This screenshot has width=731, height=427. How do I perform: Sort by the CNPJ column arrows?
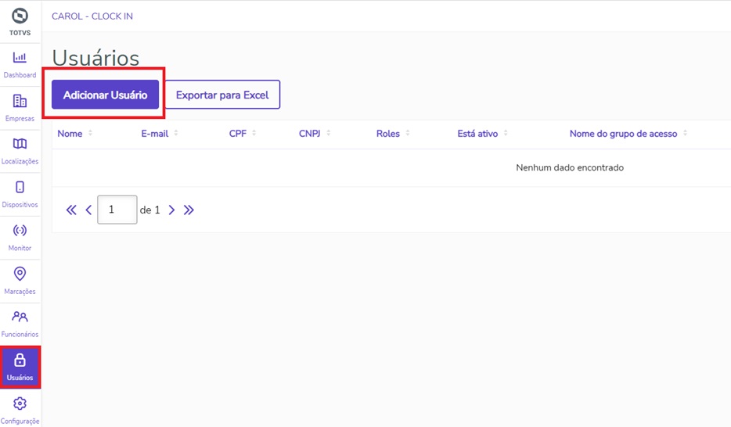[x=328, y=133]
